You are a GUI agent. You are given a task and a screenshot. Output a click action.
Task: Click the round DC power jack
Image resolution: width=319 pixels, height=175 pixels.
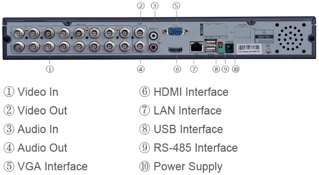229,48
